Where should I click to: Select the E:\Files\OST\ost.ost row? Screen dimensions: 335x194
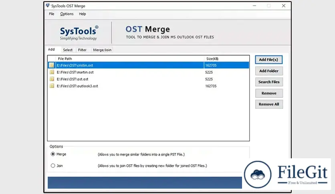(149, 79)
